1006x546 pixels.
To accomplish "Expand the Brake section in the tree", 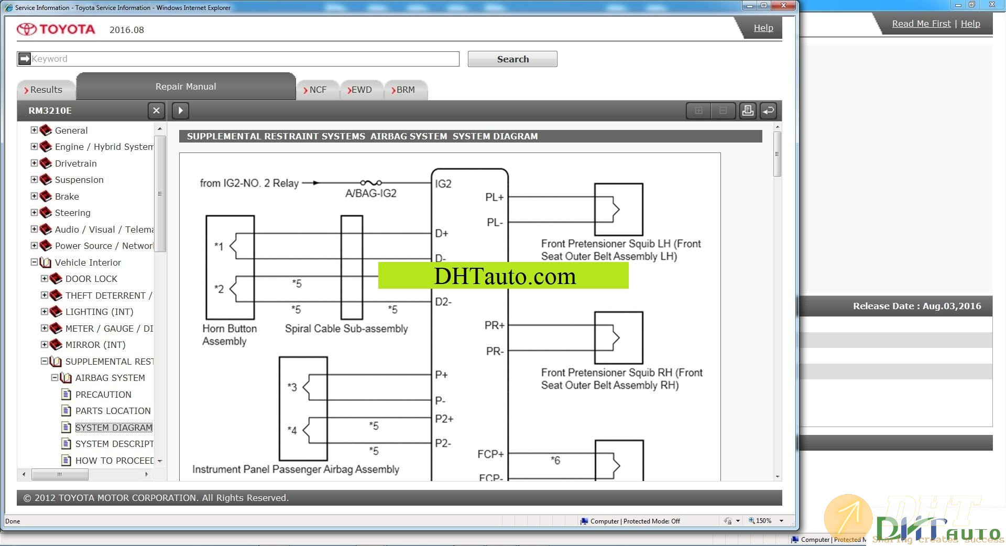I will point(34,196).
